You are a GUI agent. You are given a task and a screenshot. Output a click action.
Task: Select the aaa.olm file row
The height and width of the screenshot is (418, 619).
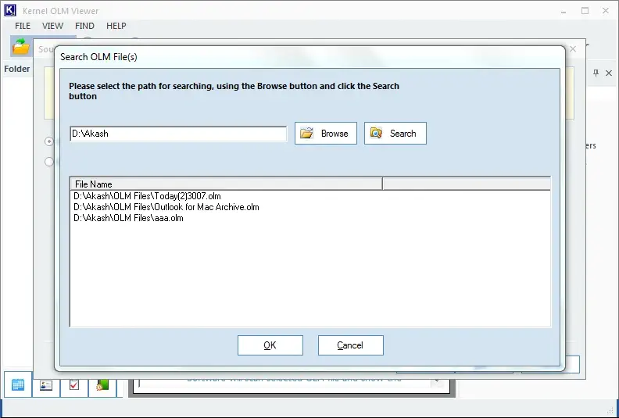pyautogui.click(x=128, y=218)
